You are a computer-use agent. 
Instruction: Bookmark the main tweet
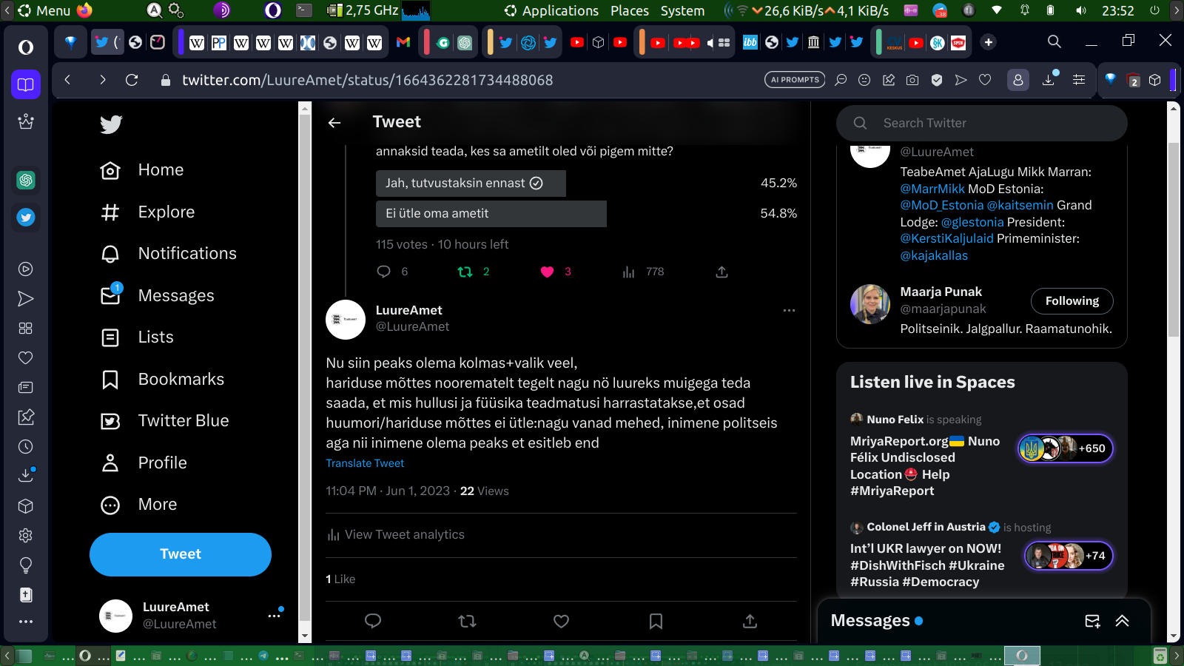[656, 621]
